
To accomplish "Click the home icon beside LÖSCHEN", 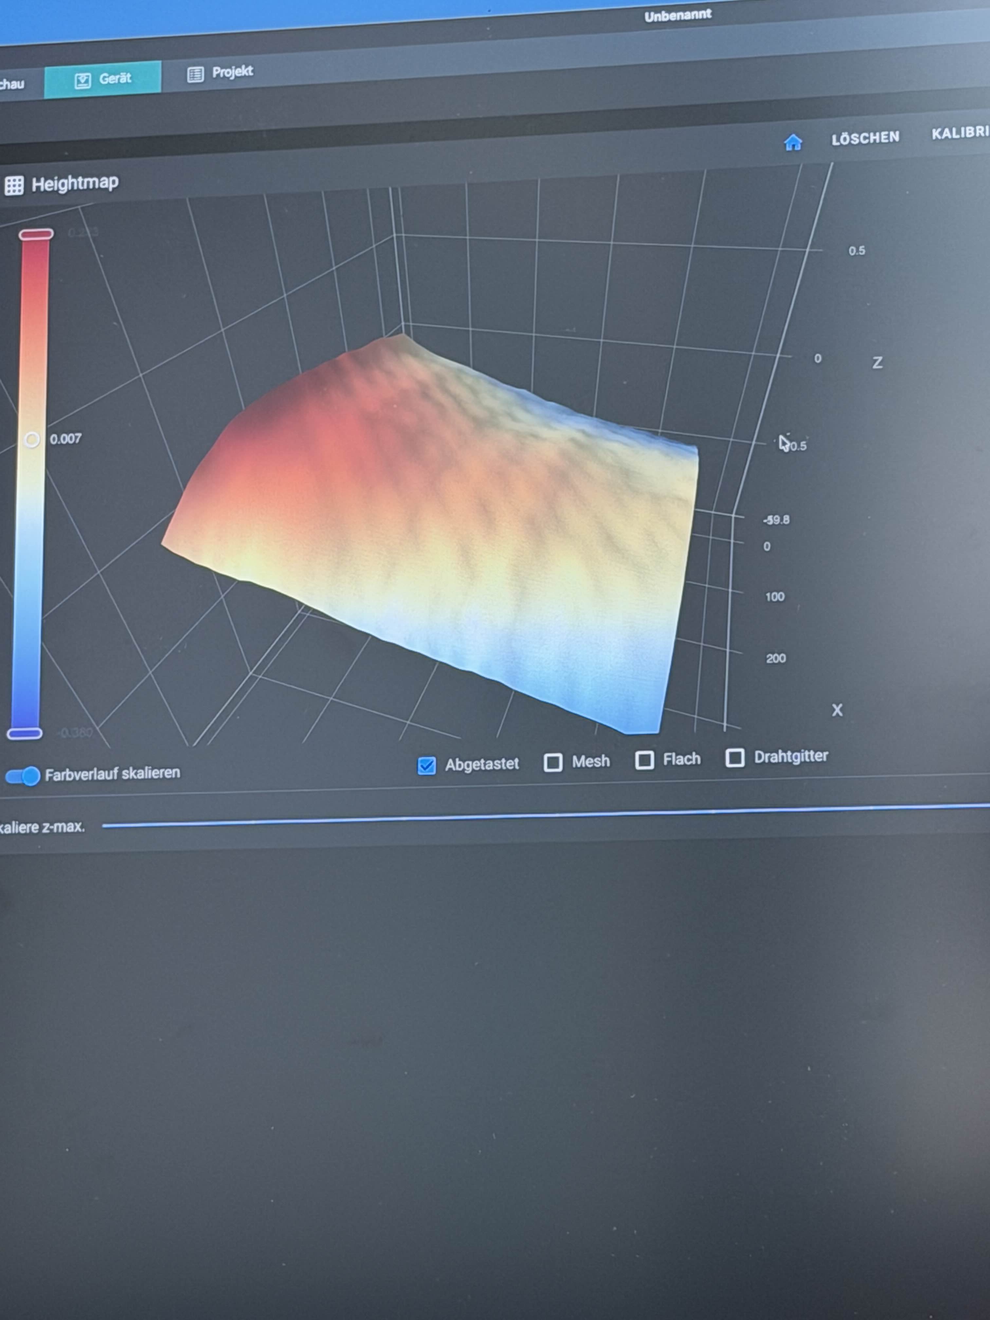I will (x=793, y=143).
